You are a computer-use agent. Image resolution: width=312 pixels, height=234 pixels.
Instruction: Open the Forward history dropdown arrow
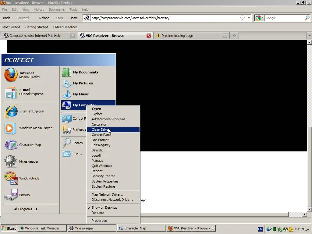click(x=34, y=18)
